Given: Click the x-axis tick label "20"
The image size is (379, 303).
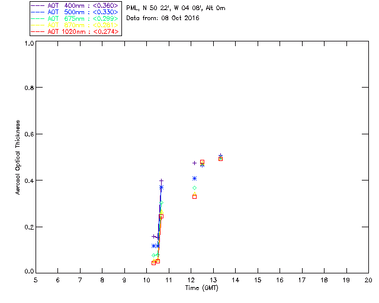Looking at the screenshot, I should [x=368, y=280].
